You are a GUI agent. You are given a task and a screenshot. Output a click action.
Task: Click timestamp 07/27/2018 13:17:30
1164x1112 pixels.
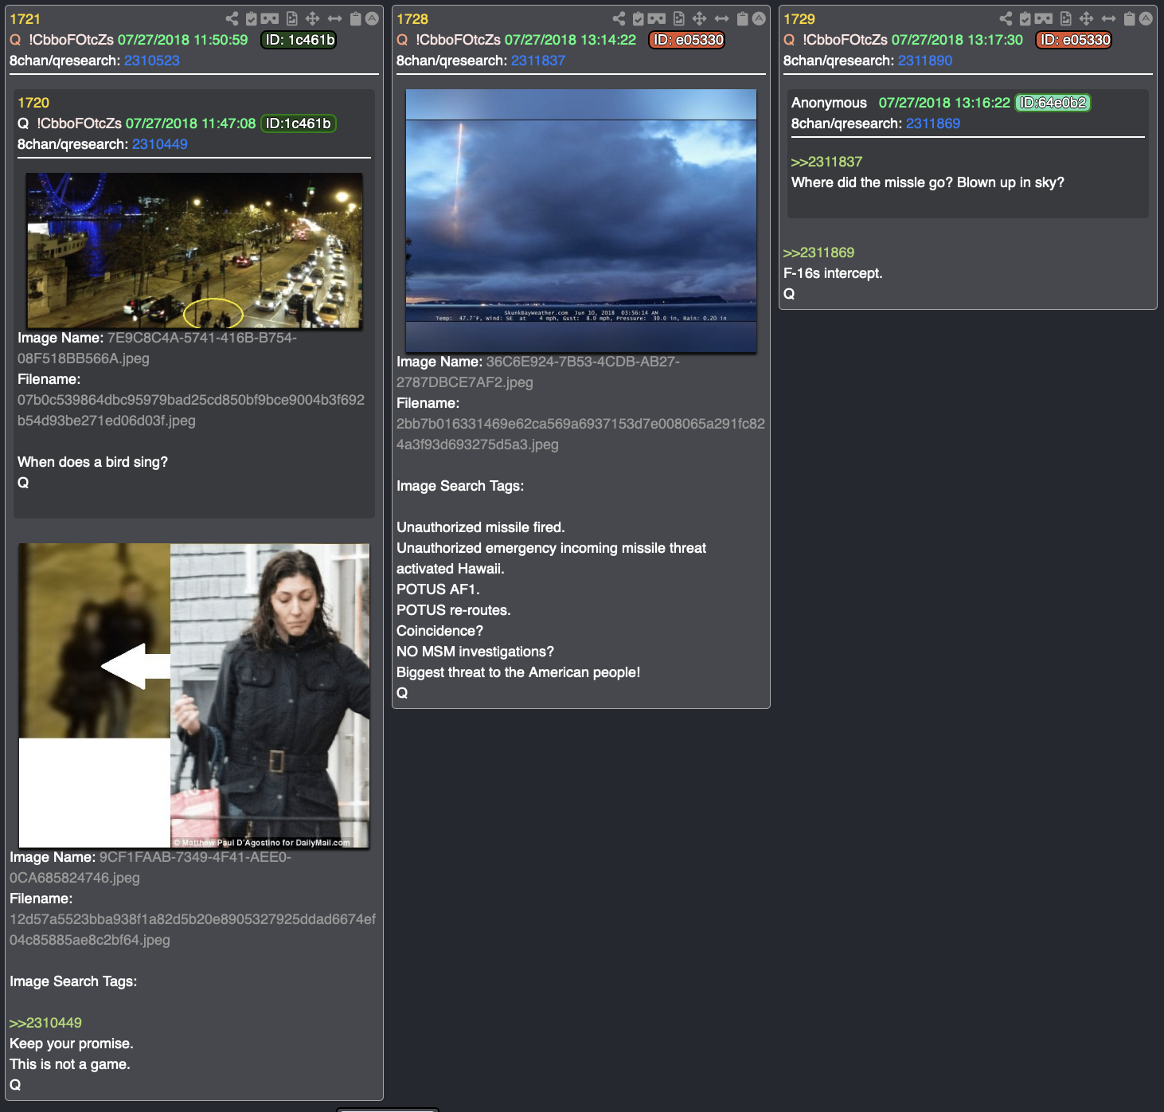(x=957, y=40)
